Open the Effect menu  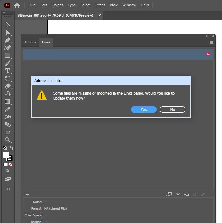pyautogui.click(x=100, y=5)
